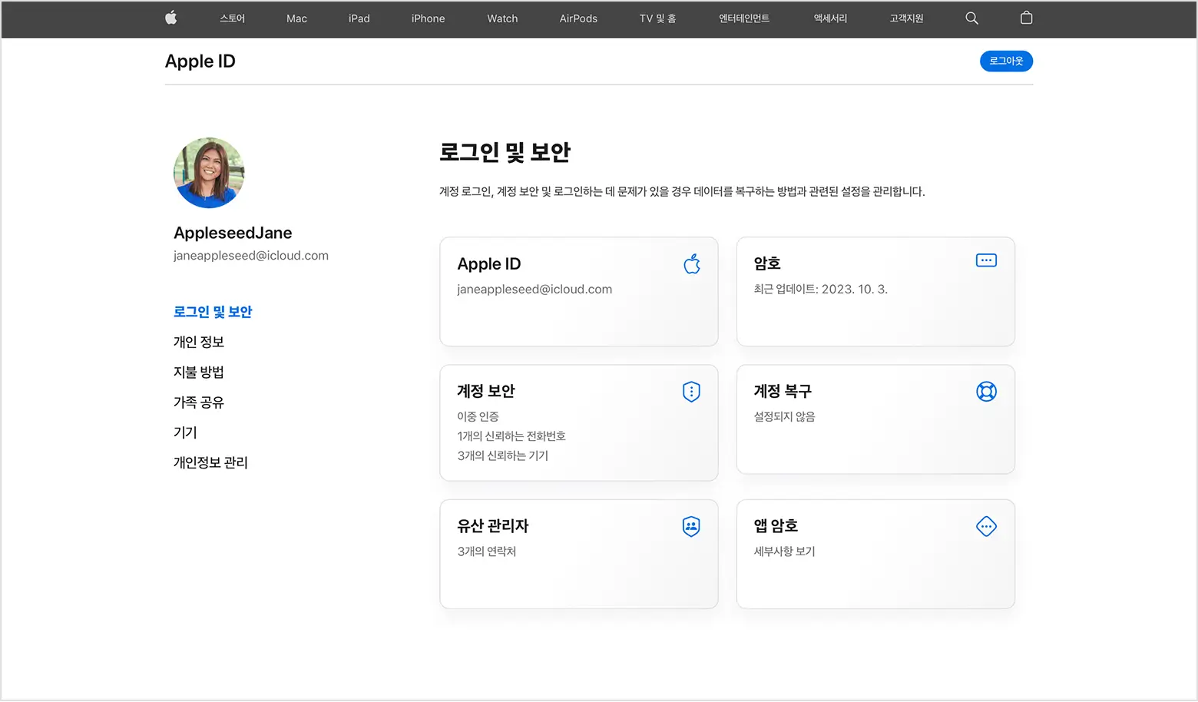This screenshot has height=702, width=1198.
Task: Click the 앱 암호 diamond icon
Action: point(986,526)
